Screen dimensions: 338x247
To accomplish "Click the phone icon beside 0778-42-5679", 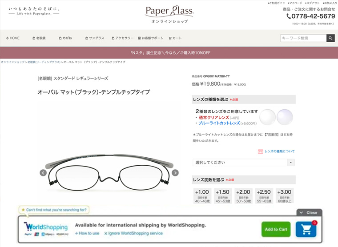I will pyautogui.click(x=289, y=16).
